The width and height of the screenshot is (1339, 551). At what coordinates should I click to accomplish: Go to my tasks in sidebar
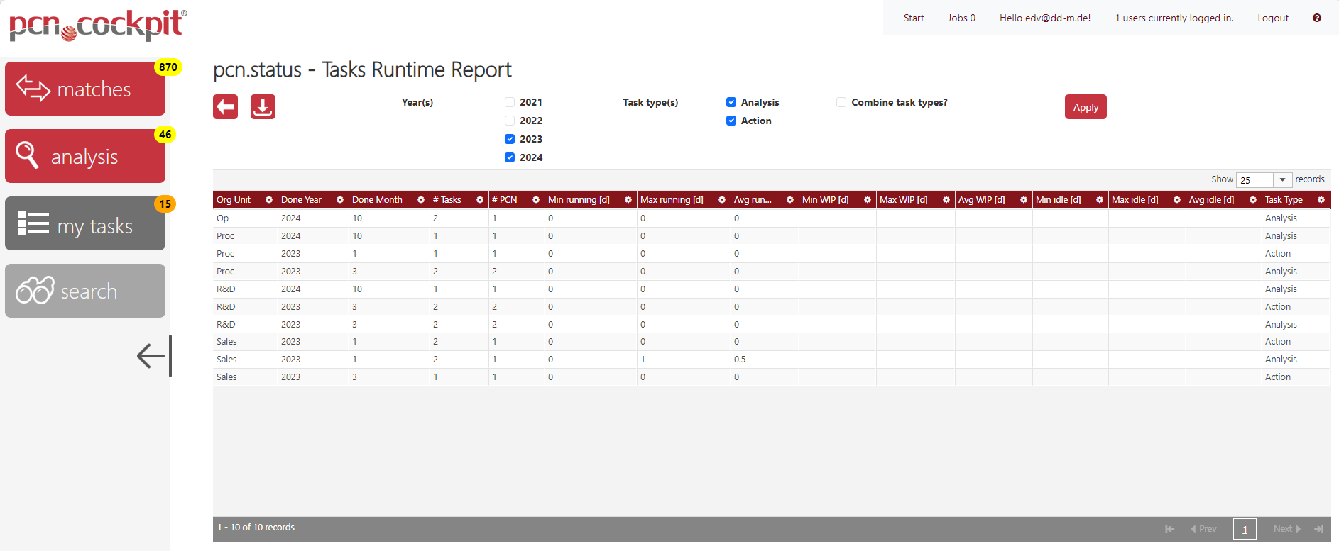(x=85, y=224)
